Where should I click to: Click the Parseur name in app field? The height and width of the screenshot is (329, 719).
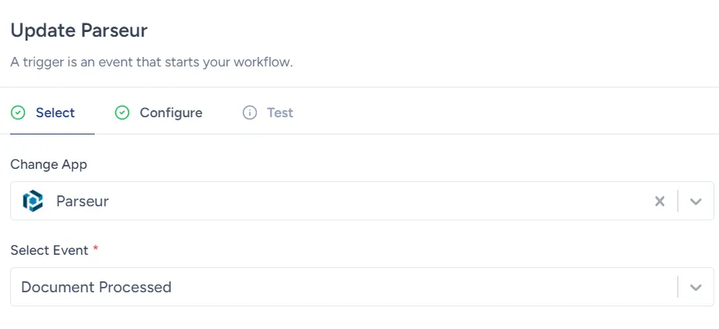[82, 202]
